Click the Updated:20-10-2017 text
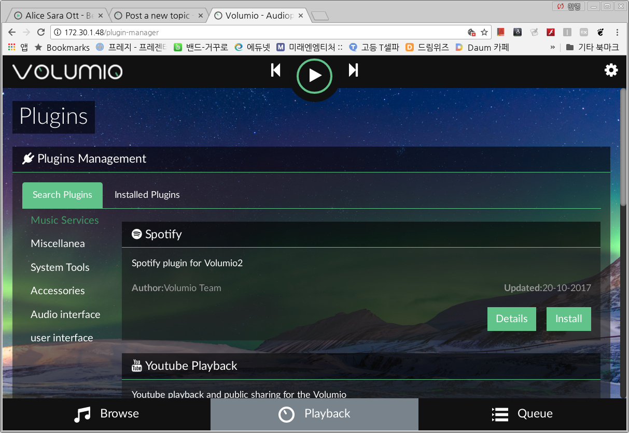629x433 pixels. (x=548, y=288)
